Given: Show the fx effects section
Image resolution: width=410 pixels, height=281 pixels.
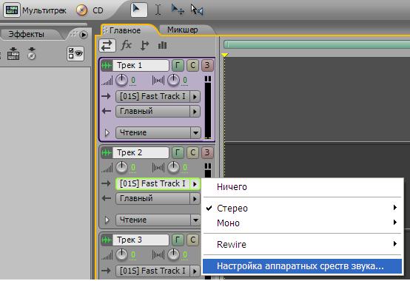Looking at the screenshot, I should pos(126,45).
